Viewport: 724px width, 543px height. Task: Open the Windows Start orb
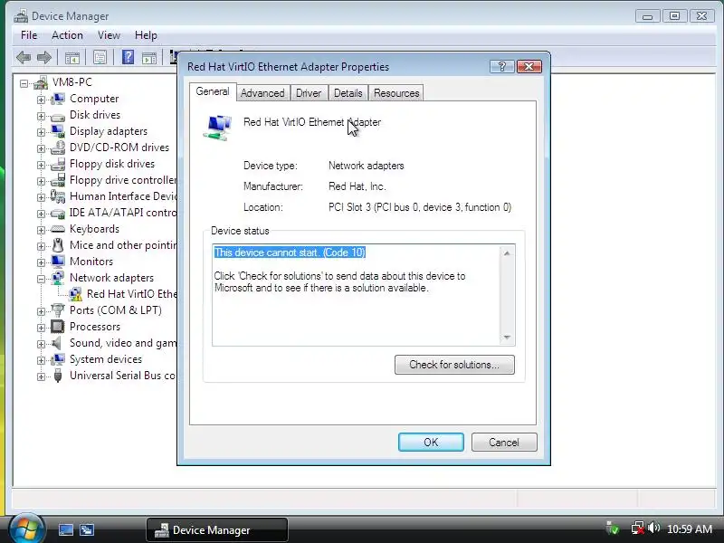[26, 529]
